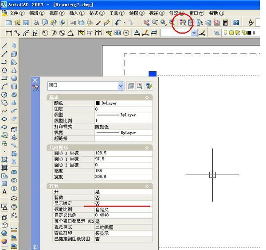Toggle the 开 (on) property value
The image size is (266, 250).
coord(123,192)
